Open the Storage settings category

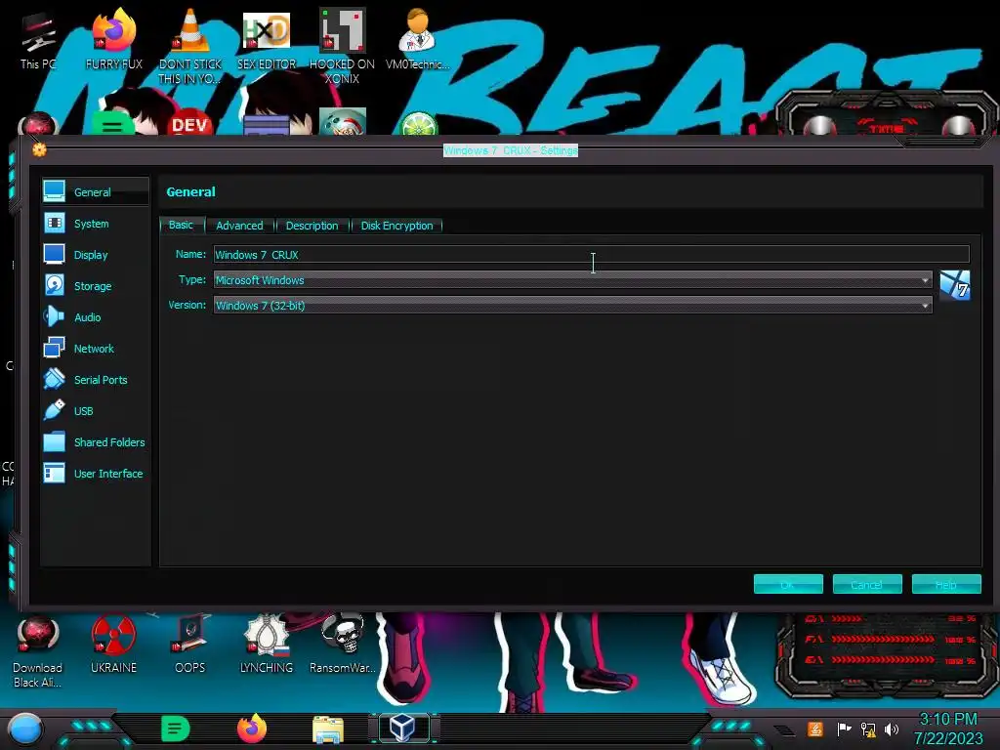(96, 286)
